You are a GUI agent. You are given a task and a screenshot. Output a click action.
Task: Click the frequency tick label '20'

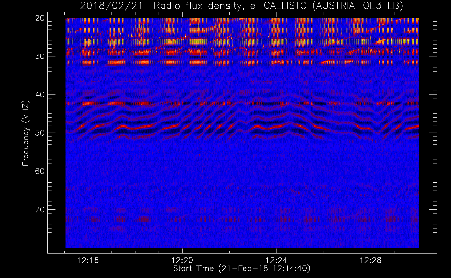(40, 18)
